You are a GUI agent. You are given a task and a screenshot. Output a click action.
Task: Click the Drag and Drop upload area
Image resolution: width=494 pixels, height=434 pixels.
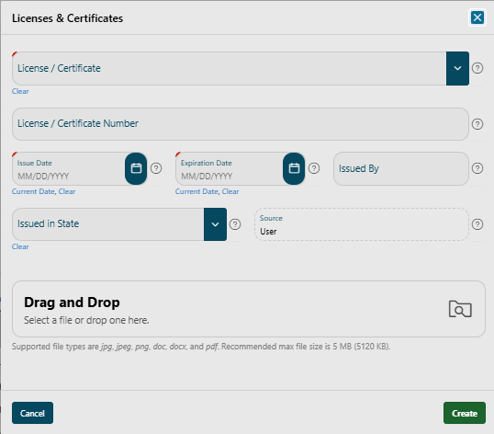pos(249,309)
